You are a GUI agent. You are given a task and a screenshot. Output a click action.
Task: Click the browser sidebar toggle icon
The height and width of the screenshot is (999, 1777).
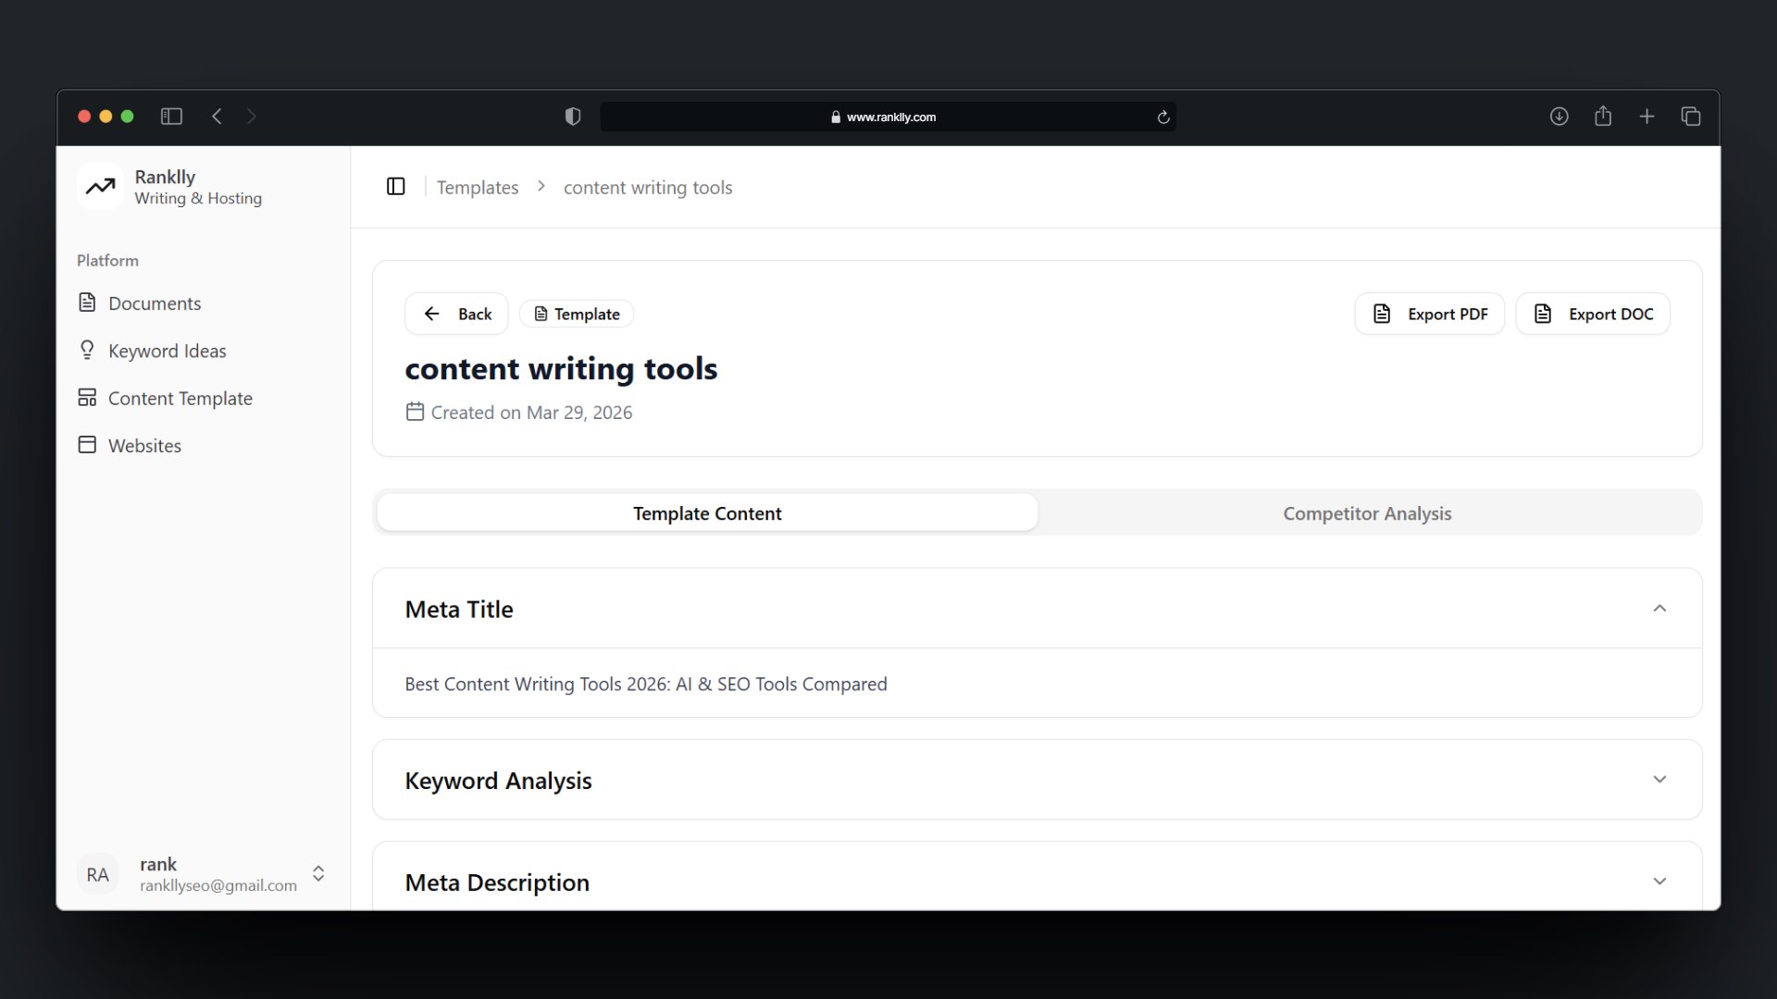[x=171, y=117]
